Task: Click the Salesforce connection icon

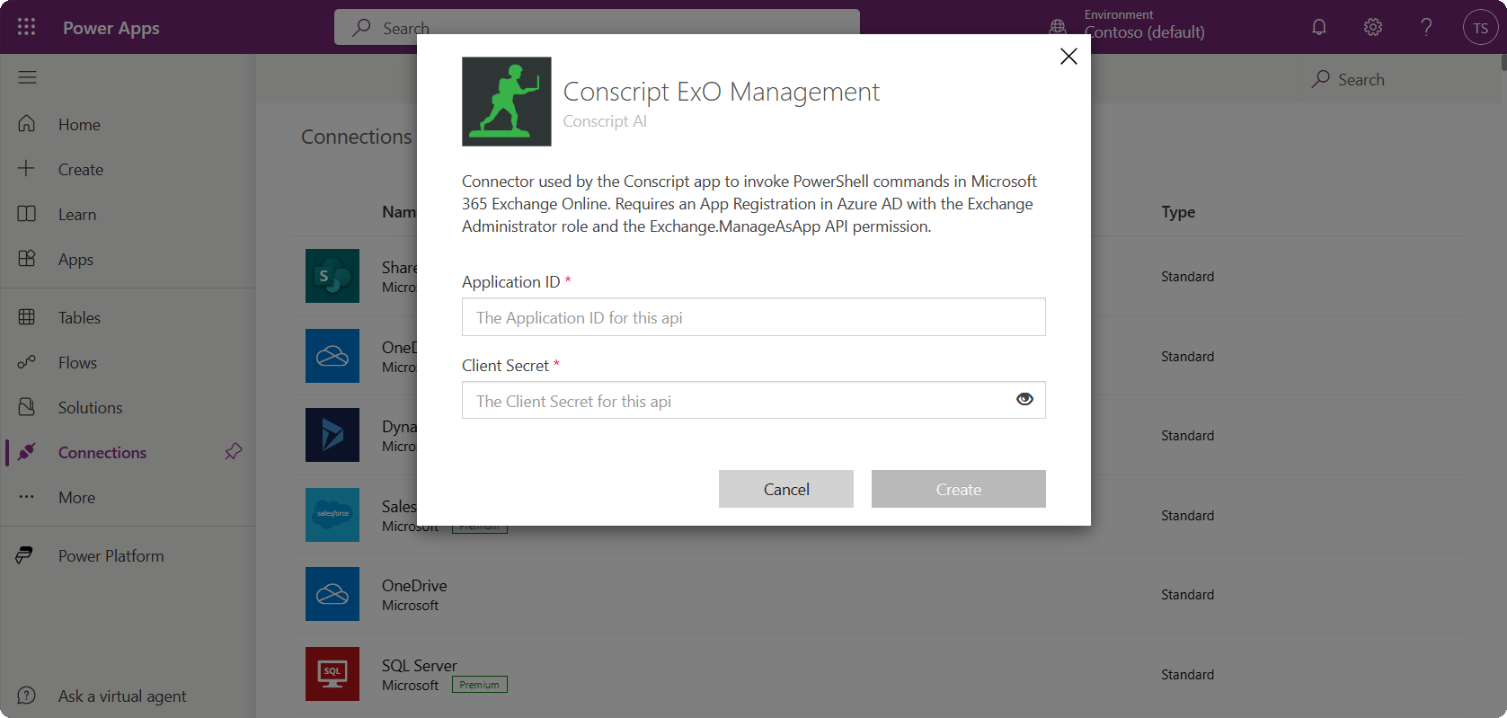Action: coord(332,515)
